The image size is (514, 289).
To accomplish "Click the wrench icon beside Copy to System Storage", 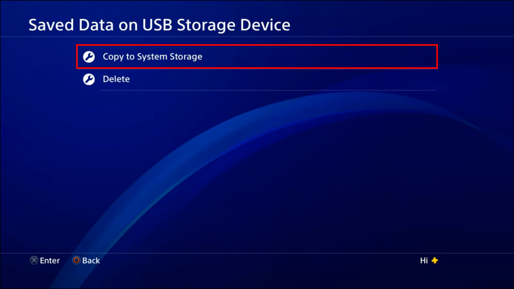I will tap(89, 57).
